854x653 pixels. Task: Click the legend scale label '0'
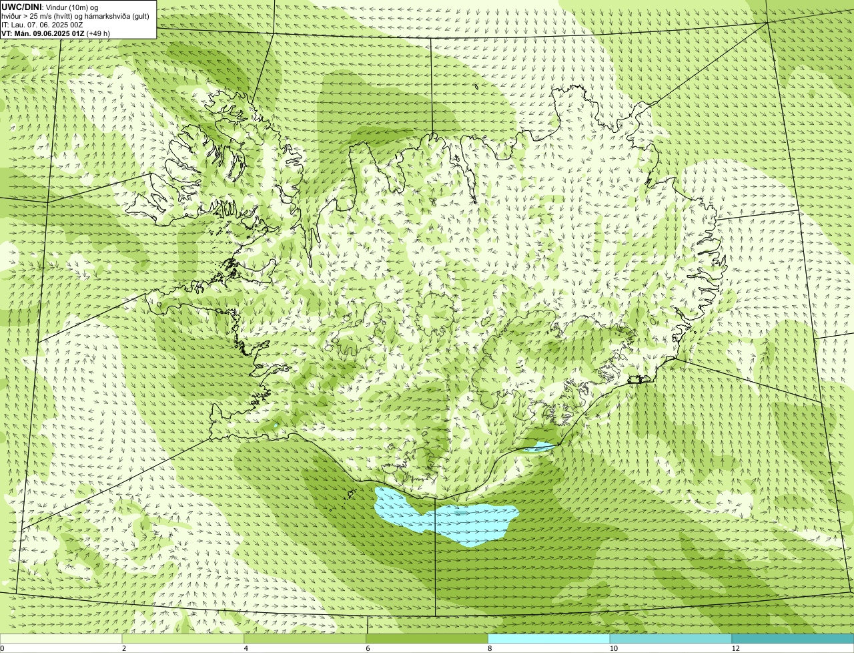tap(2, 648)
